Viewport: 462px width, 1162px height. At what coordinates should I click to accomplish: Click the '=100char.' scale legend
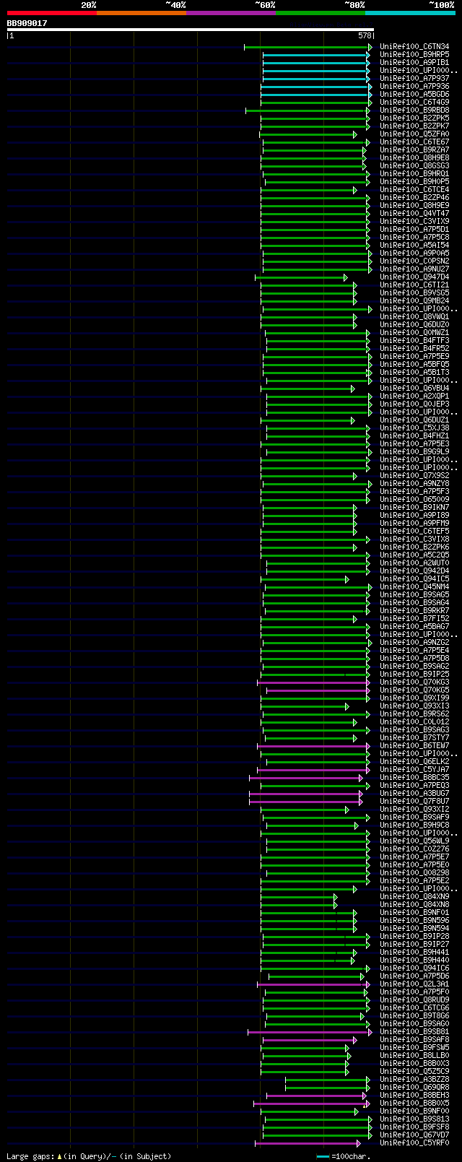[x=344, y=1156]
